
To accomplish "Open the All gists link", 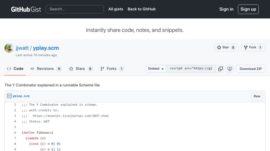I will pyautogui.click(x=116, y=9).
